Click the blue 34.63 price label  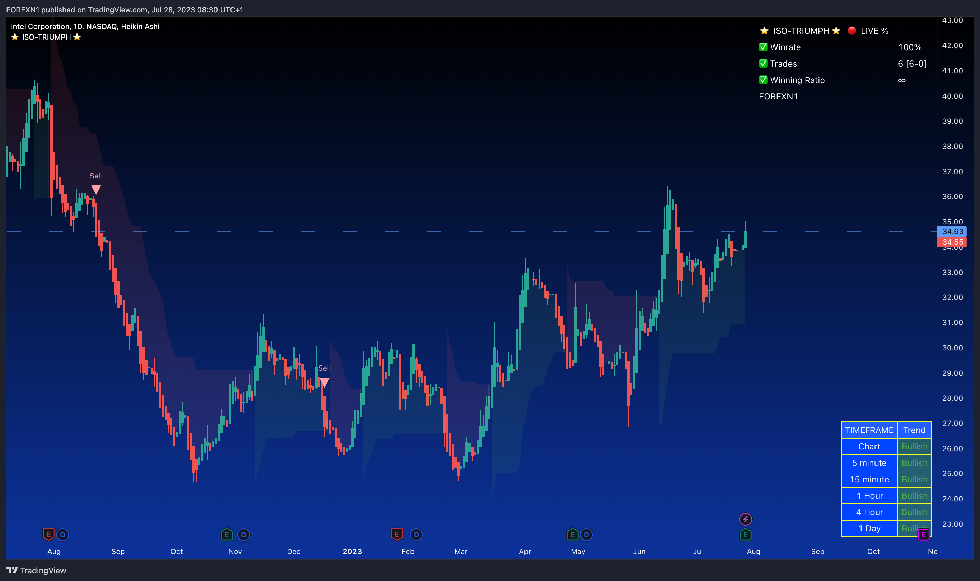tap(952, 231)
